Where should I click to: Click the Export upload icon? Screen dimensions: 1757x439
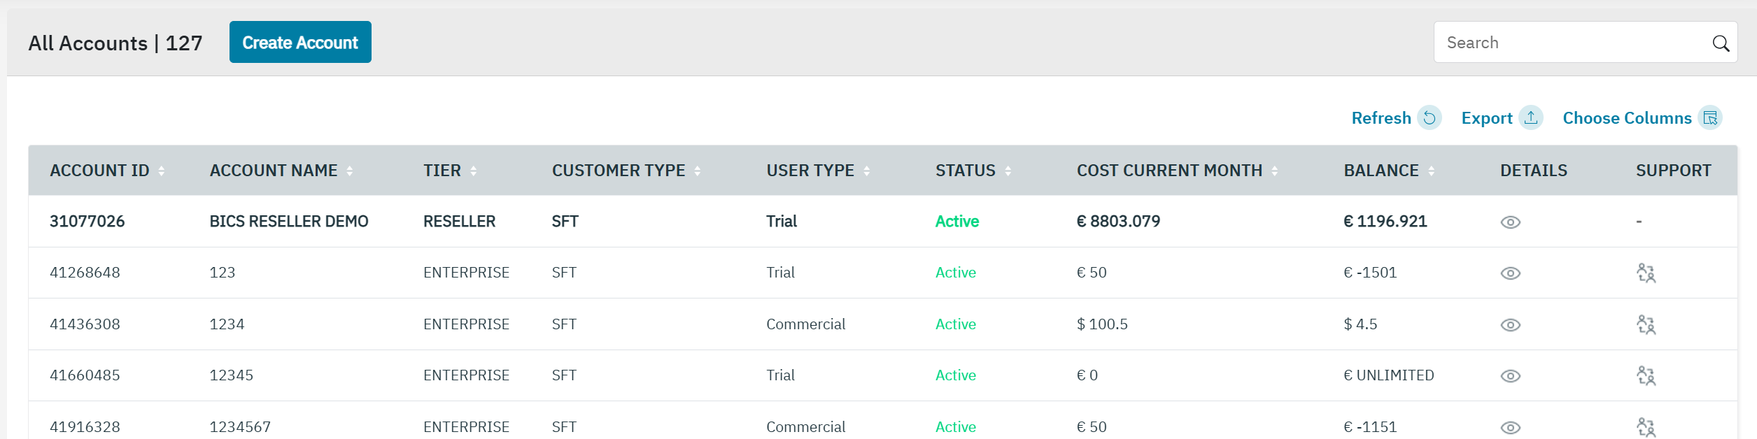(1531, 118)
